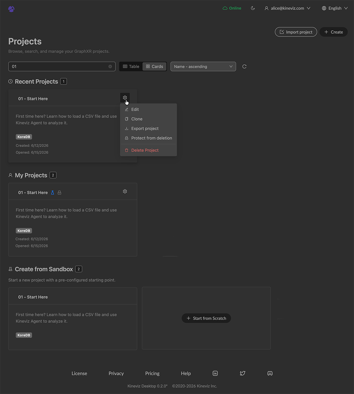Switch to Table view

coord(131,66)
